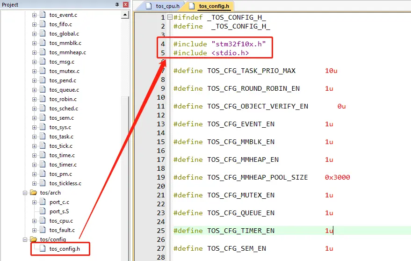Click the 10u priority max value

tap(331, 71)
